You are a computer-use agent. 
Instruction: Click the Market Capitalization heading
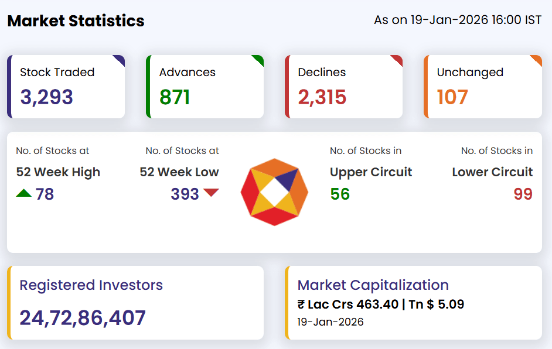coord(373,285)
